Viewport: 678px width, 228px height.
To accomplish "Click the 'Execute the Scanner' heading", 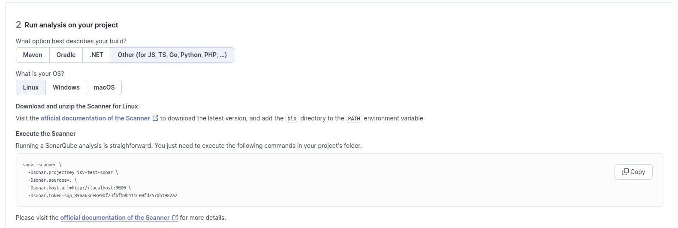I will pos(45,134).
